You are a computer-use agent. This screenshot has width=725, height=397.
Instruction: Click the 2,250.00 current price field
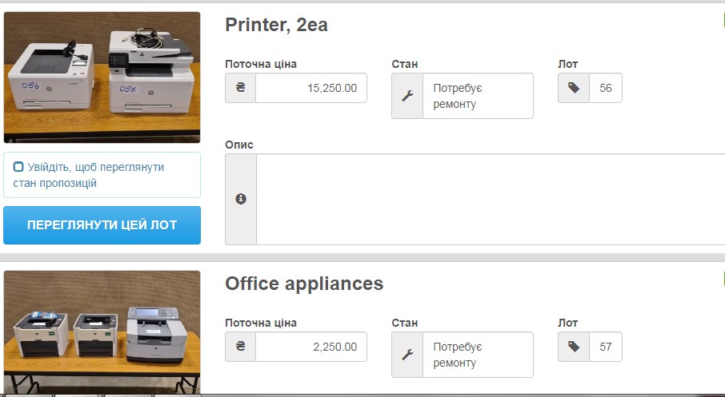311,347
